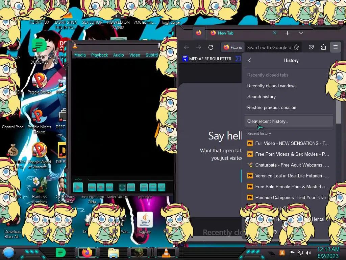Open the VLC Playback menu
The height and width of the screenshot is (260, 346).
(x=99, y=55)
